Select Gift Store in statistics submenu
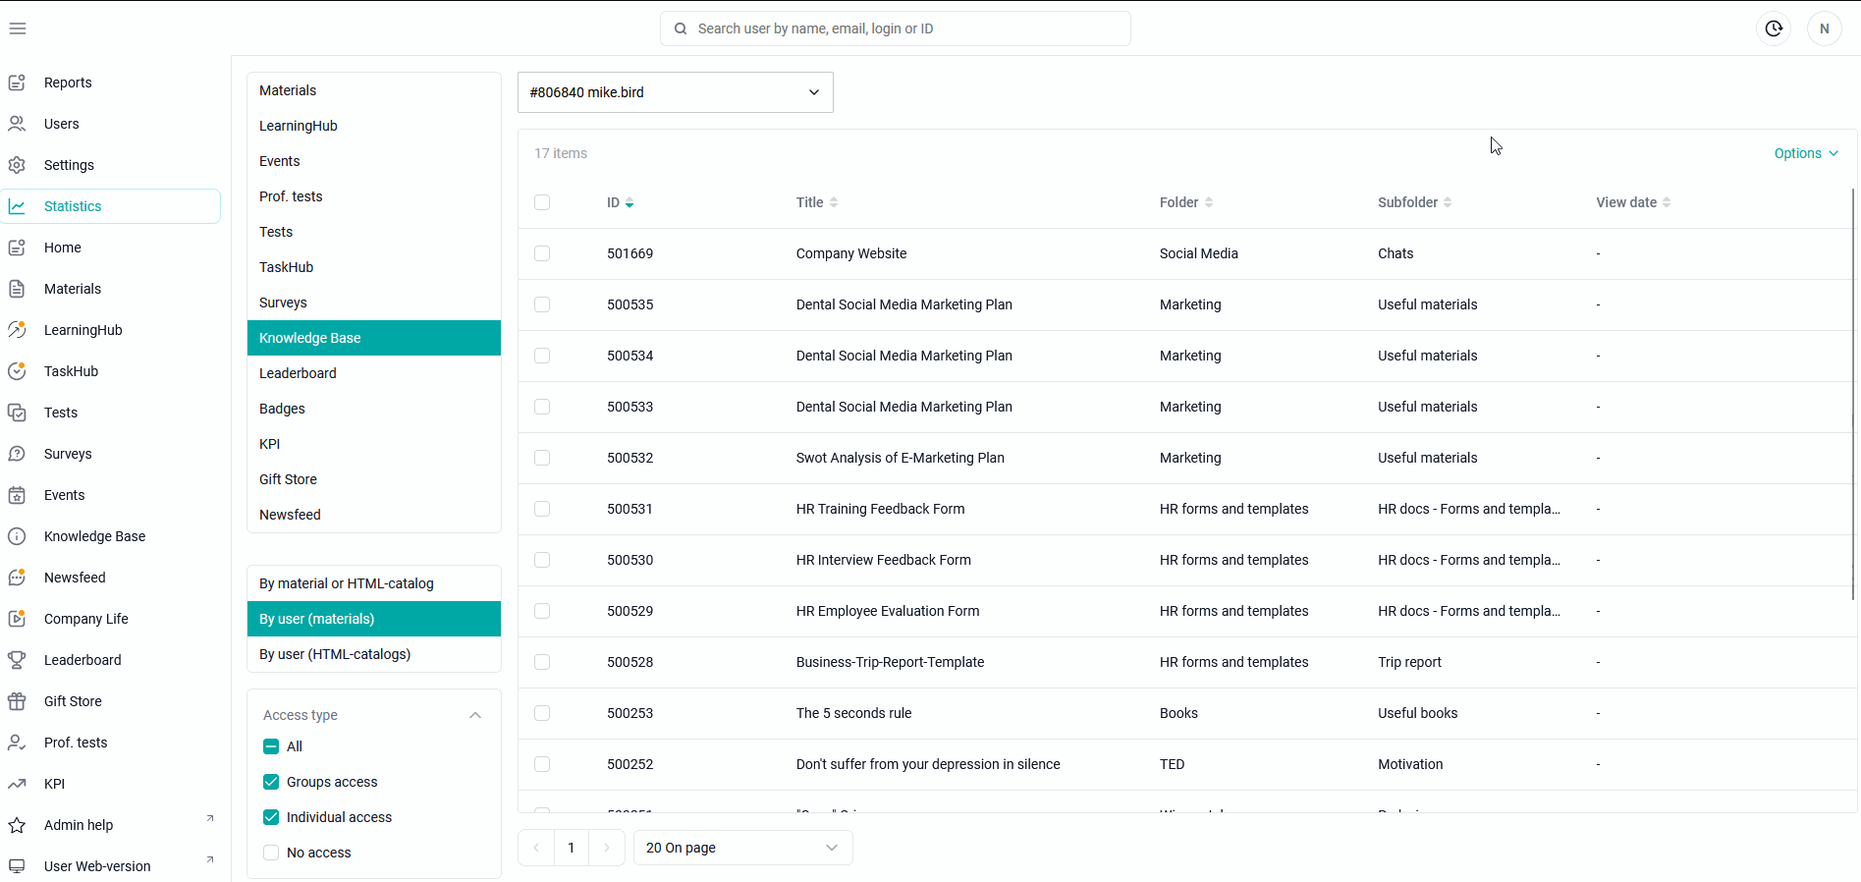The image size is (1861, 882). pyautogui.click(x=374, y=479)
